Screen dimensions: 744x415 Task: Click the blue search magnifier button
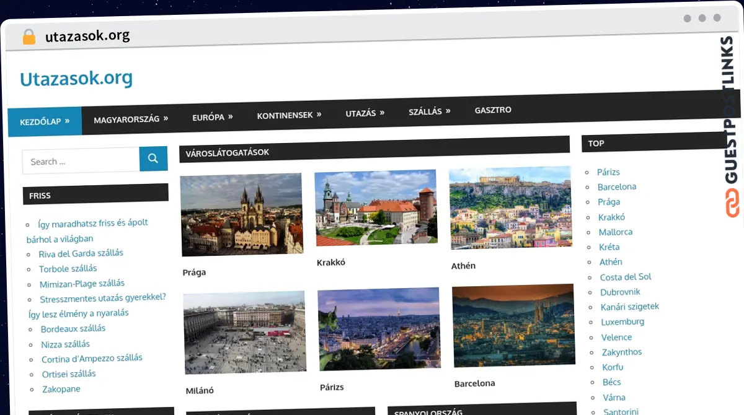153,159
